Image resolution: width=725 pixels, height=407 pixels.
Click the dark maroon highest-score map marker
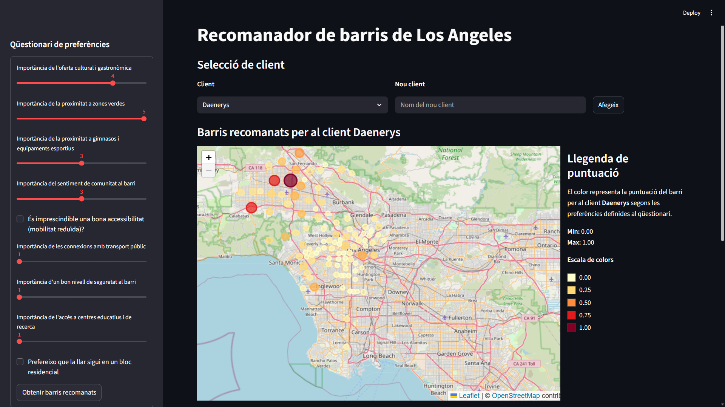click(290, 181)
